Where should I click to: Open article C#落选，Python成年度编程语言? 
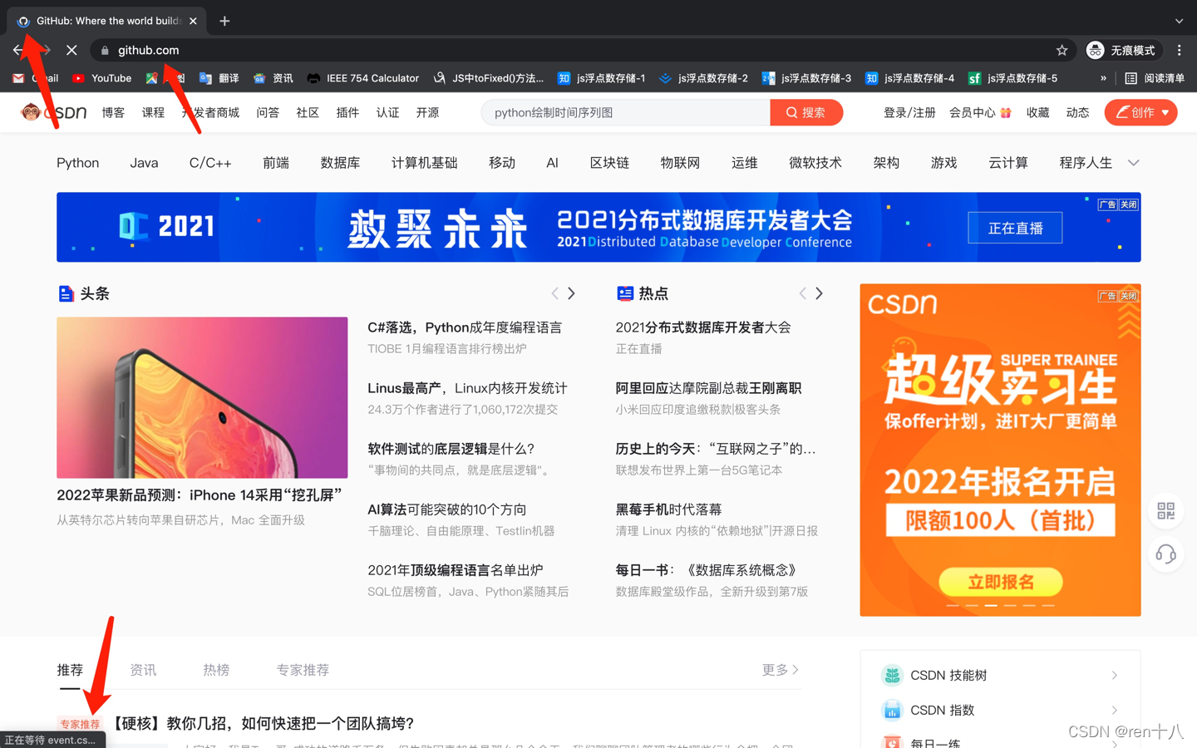[465, 327]
